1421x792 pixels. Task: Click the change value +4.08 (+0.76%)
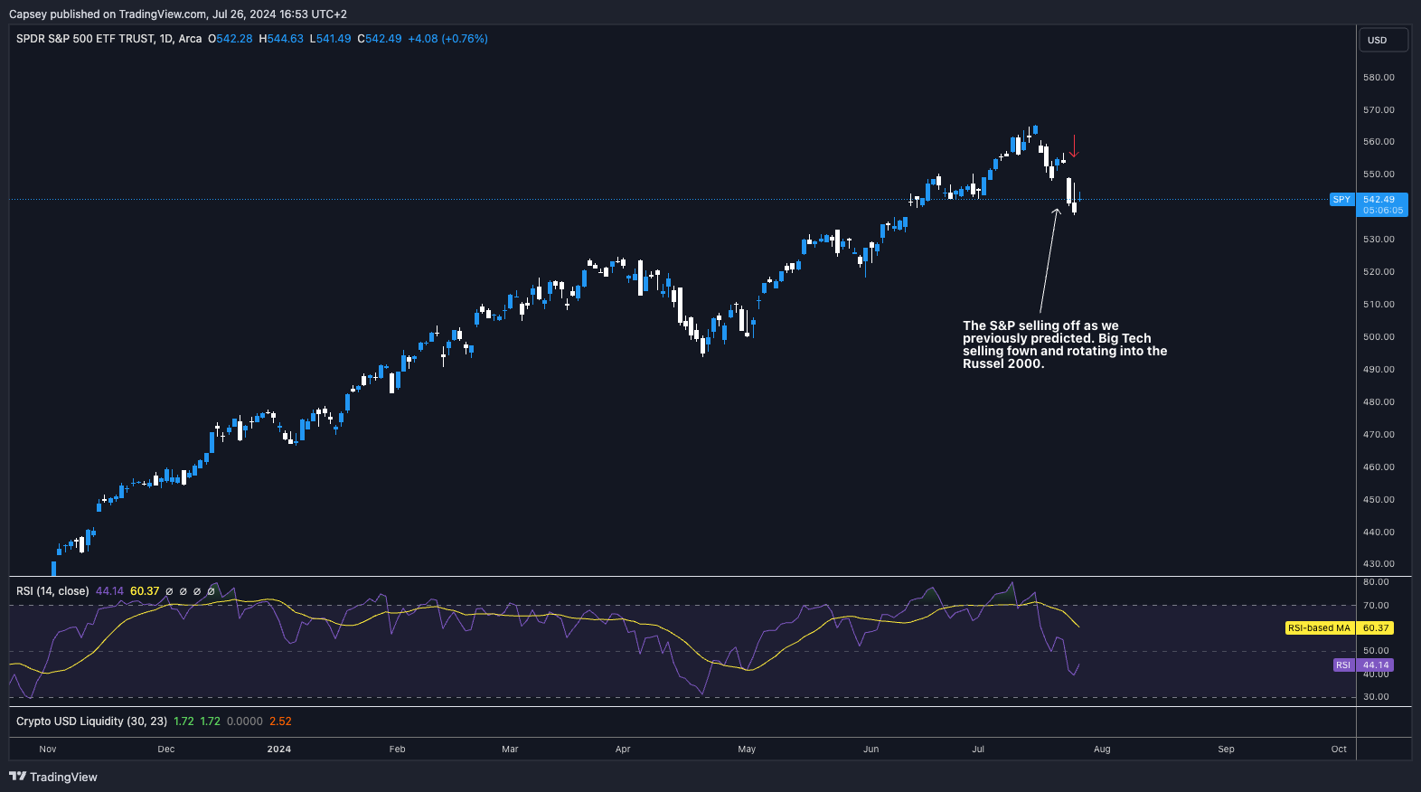pos(448,39)
